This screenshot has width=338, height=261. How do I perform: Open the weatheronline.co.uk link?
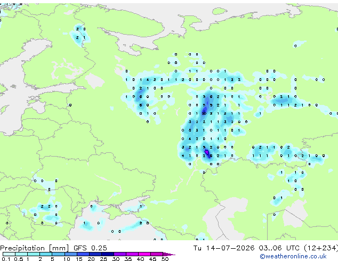click(293, 256)
